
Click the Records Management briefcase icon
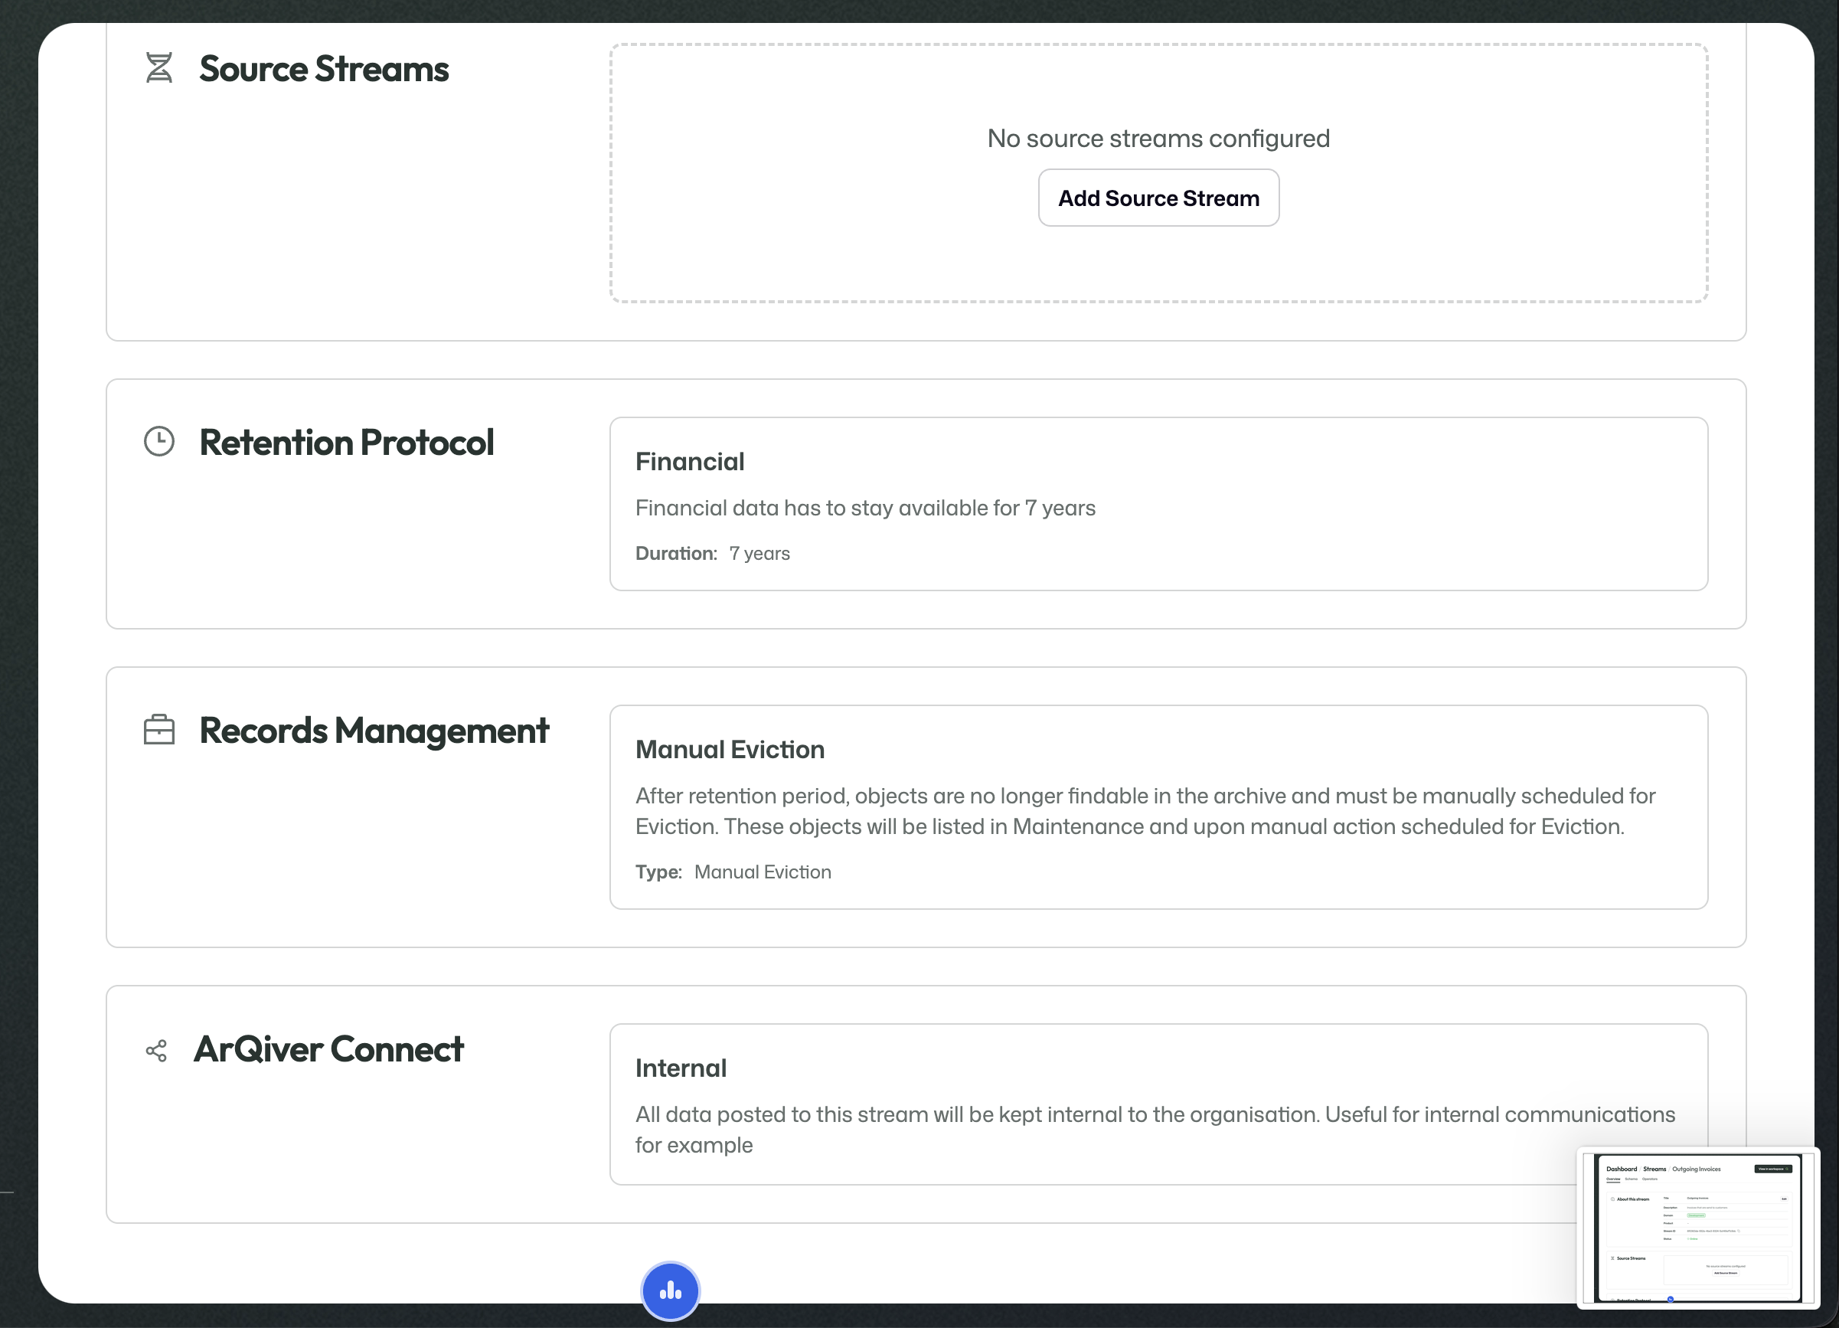coord(159,729)
